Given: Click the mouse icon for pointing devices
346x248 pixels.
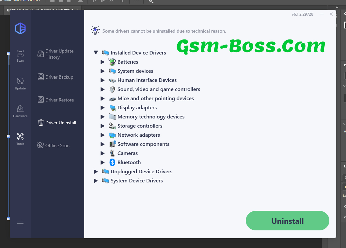Looking at the screenshot, I should tap(112, 99).
